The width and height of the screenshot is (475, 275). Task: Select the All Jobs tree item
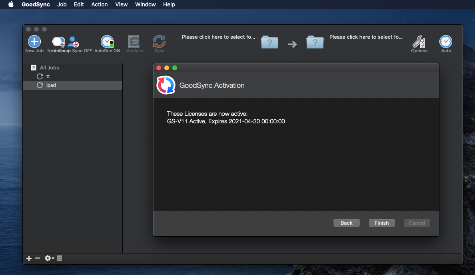pyautogui.click(x=49, y=68)
